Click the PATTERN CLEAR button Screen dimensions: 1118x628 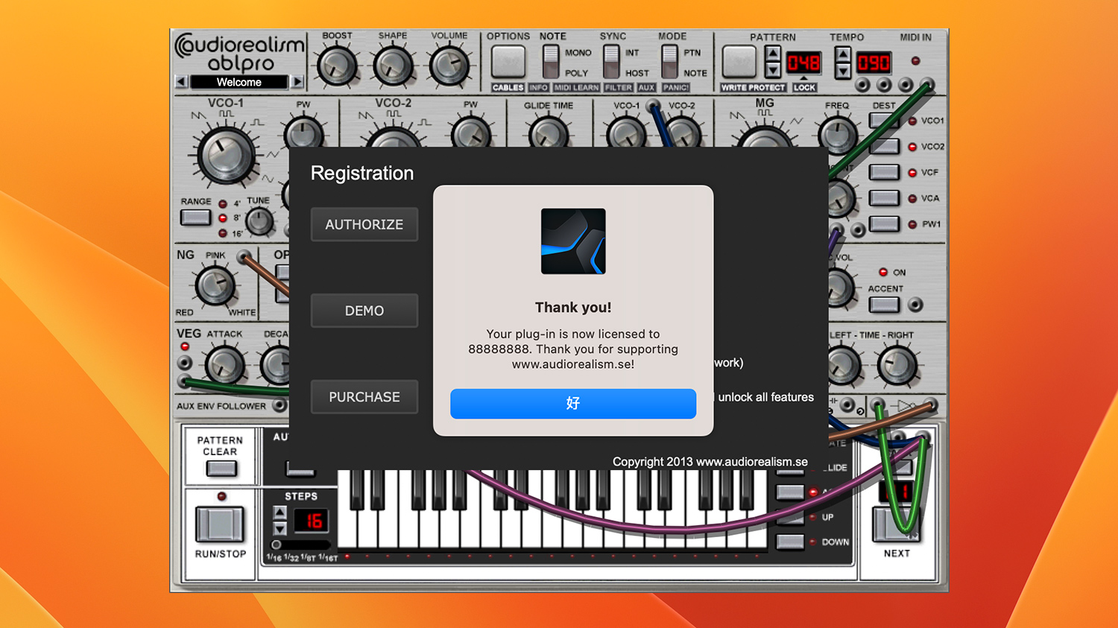pyautogui.click(x=221, y=469)
